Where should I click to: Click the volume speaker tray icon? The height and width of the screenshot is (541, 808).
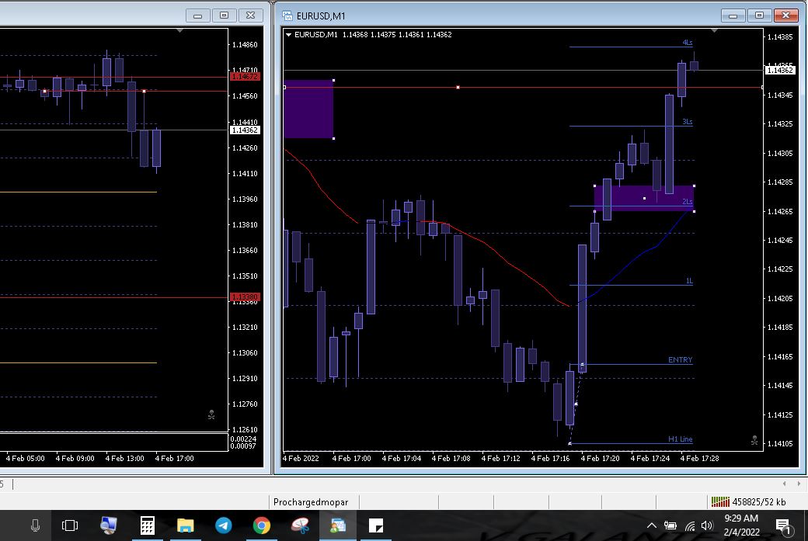click(x=706, y=526)
